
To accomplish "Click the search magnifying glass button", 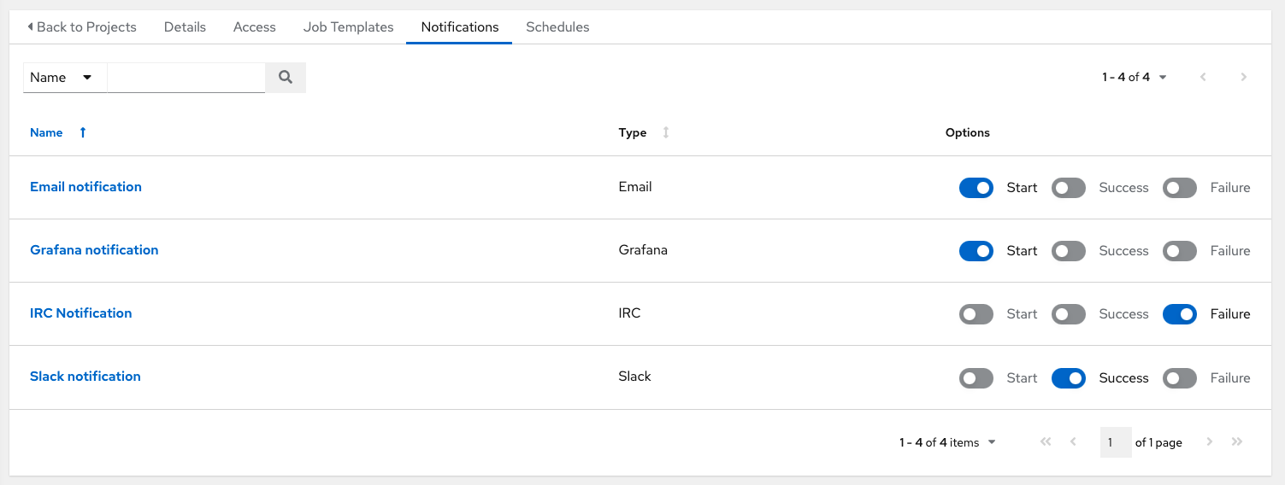I will [286, 78].
